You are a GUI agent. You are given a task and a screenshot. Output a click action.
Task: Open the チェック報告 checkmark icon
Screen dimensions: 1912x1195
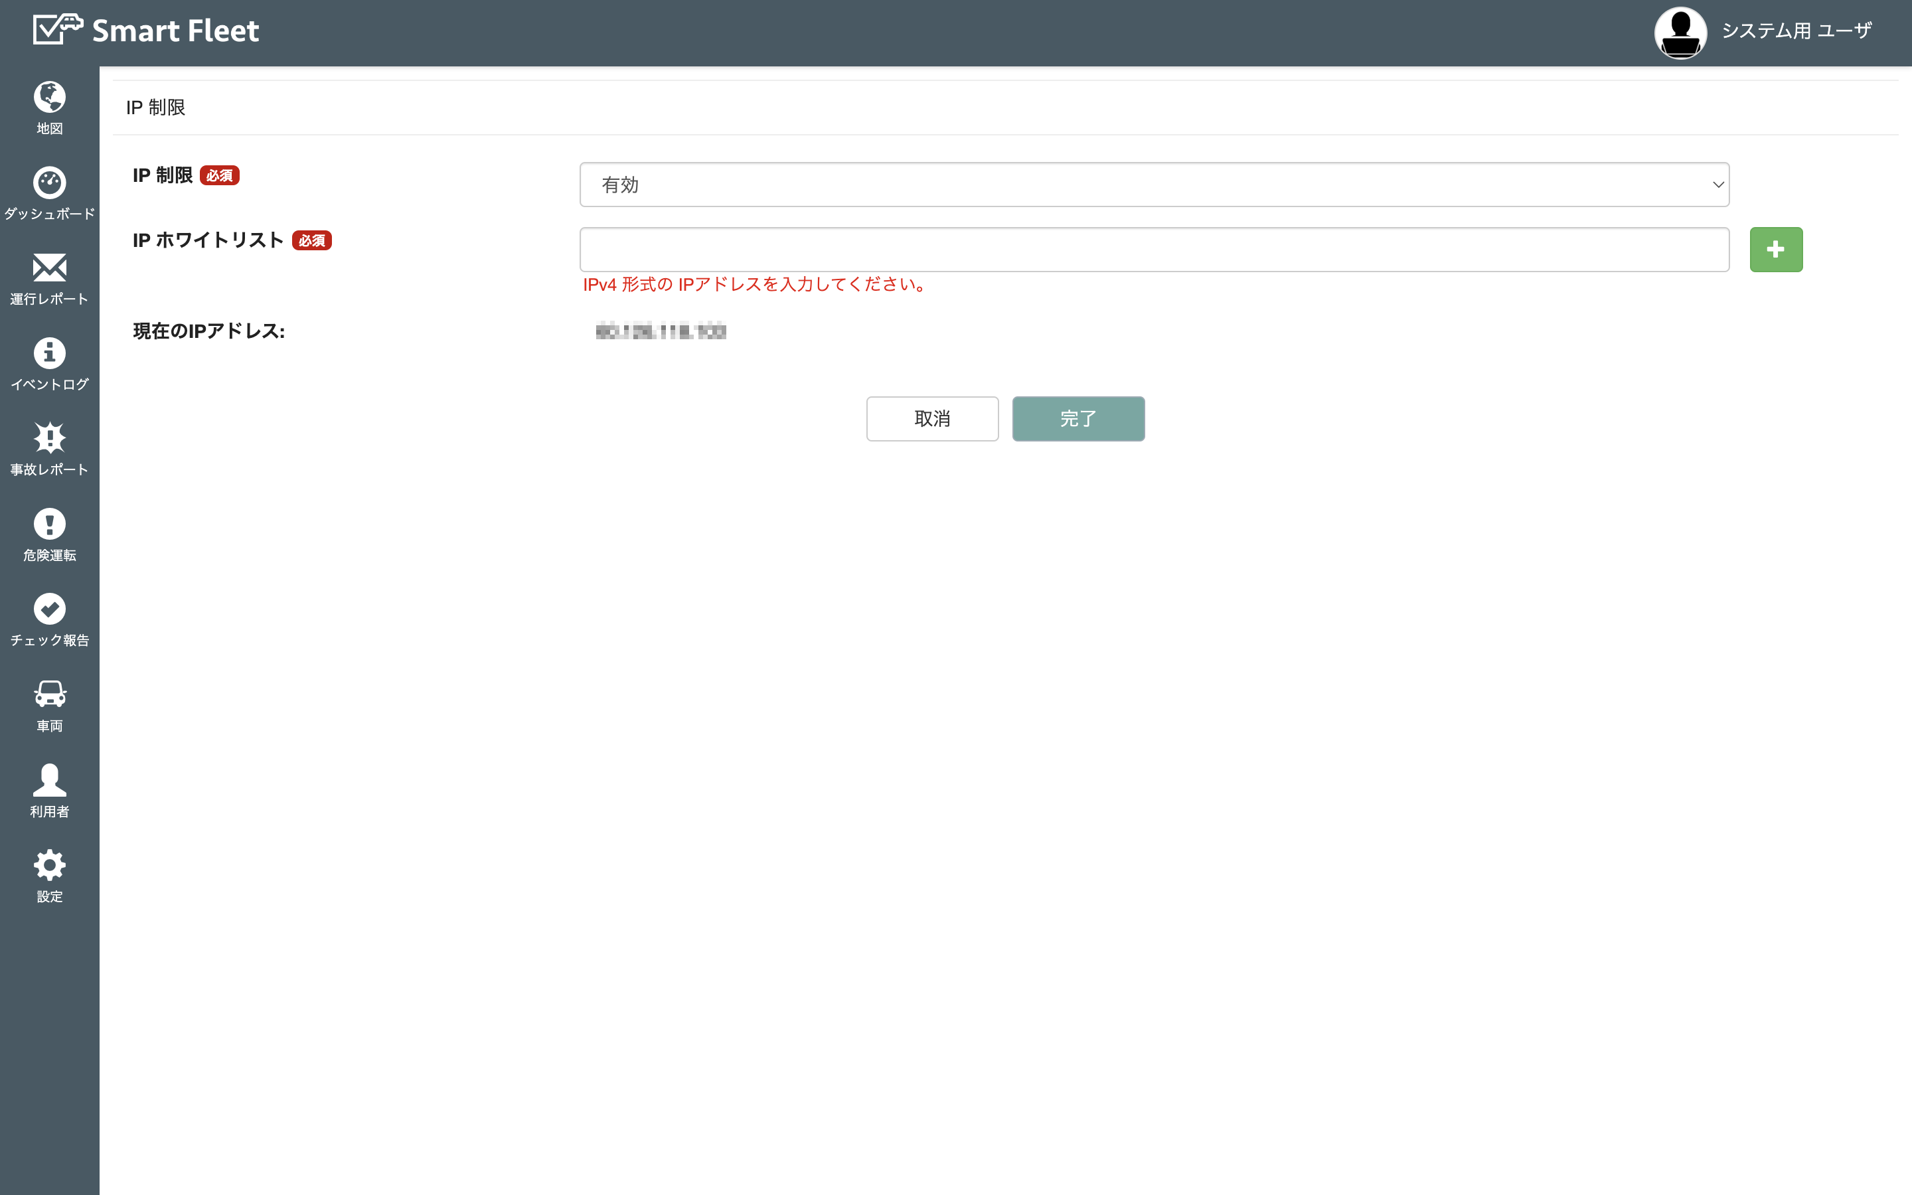coord(49,609)
